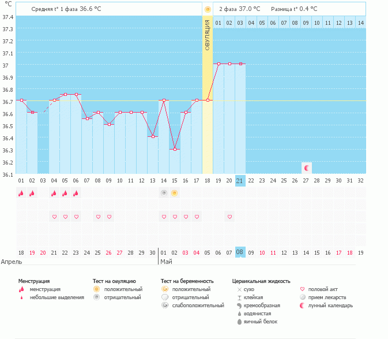This screenshot has width=388, height=339.
Task: Click the ovulation sun icon in the header
Action: tap(208, 9)
